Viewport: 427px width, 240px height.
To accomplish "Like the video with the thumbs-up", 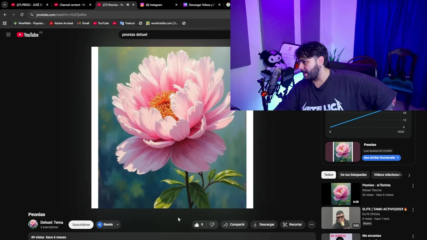I will tap(199, 225).
